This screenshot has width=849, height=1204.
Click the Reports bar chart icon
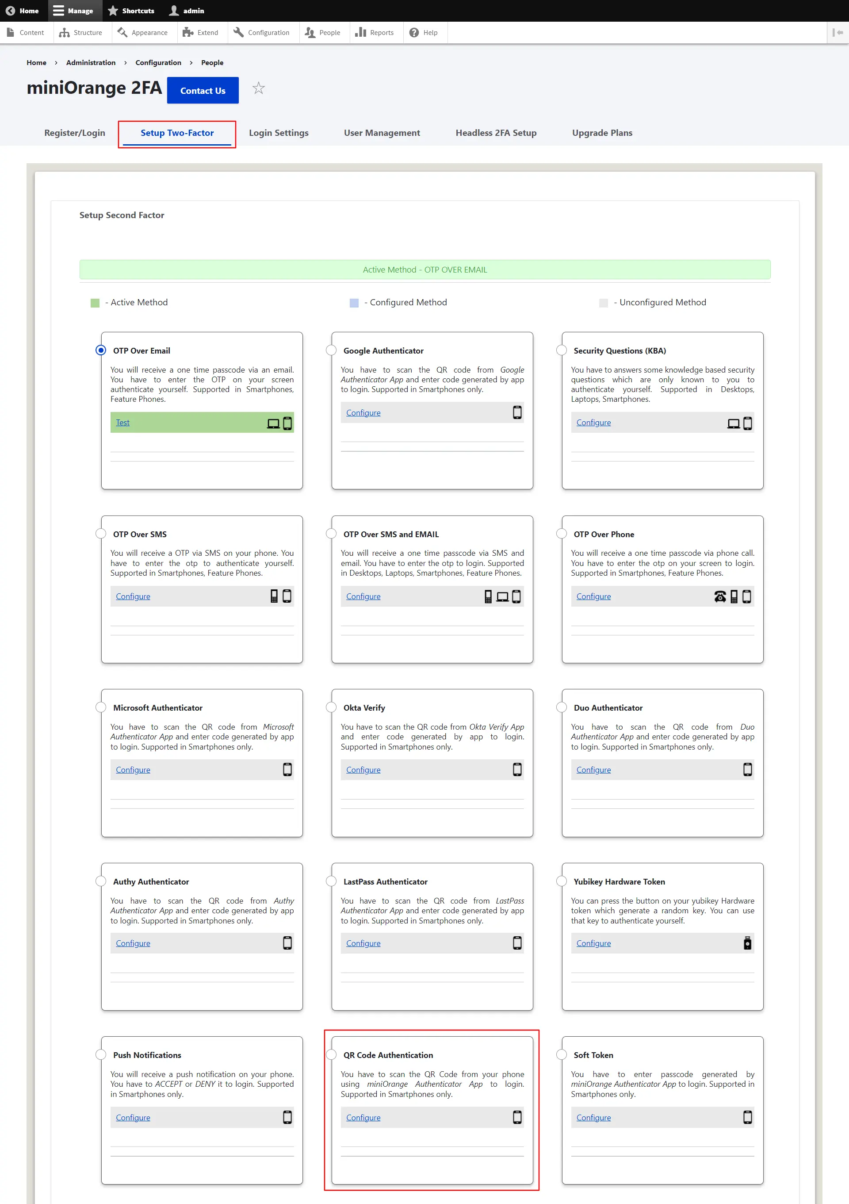click(360, 32)
